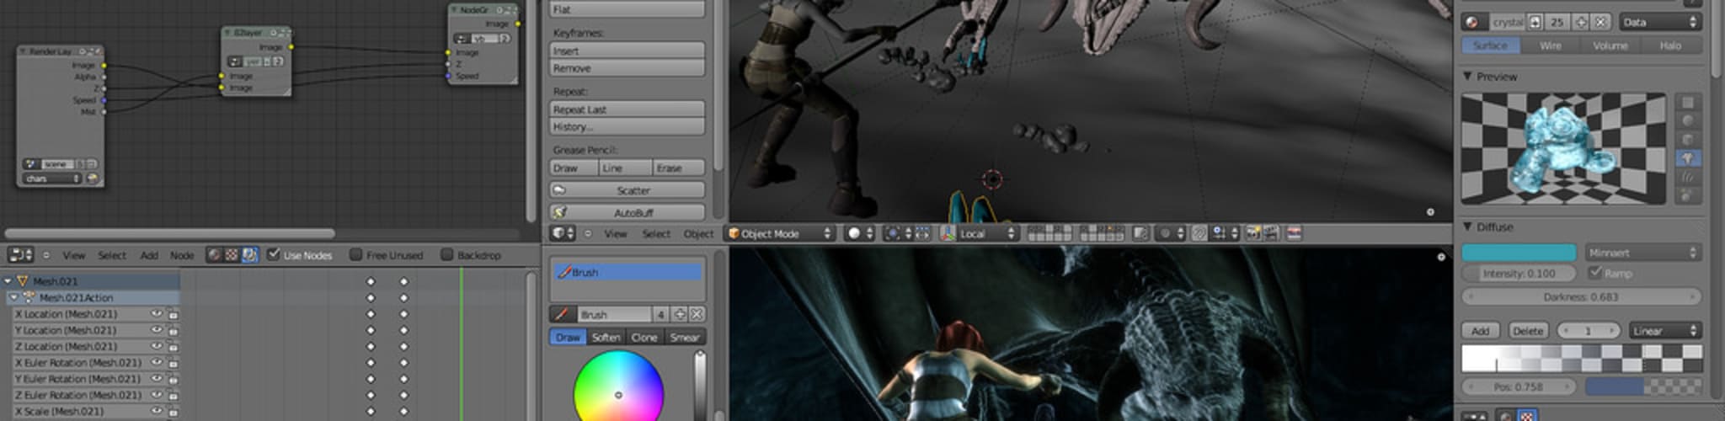
Task: Collapse the Mesh.021Action row
Action: [x=13, y=297]
